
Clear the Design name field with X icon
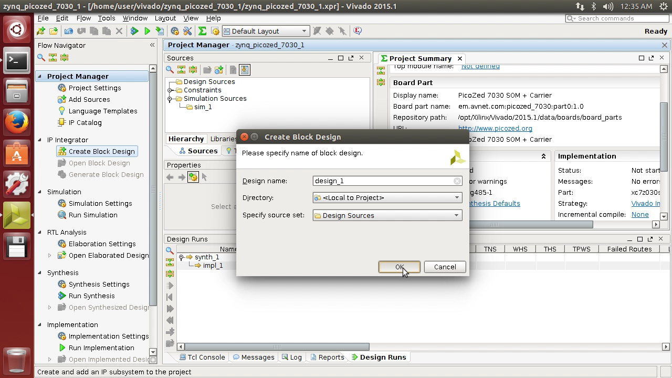[x=457, y=181]
